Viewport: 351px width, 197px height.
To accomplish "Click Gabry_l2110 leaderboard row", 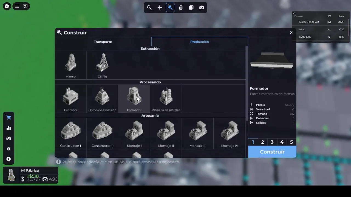I will pos(320,37).
